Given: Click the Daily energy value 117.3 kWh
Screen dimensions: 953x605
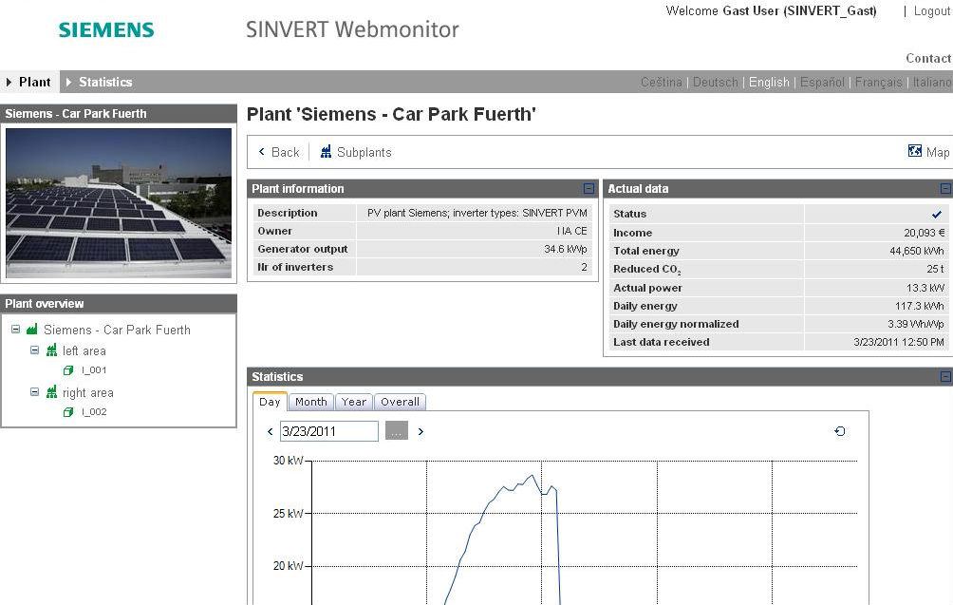Looking at the screenshot, I should [x=920, y=307].
